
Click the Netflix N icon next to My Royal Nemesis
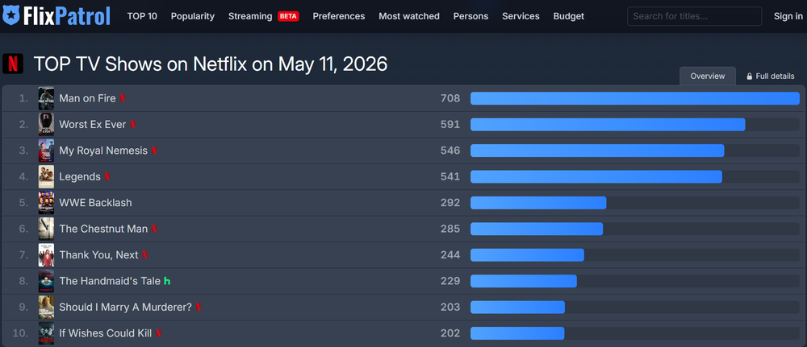[154, 151]
